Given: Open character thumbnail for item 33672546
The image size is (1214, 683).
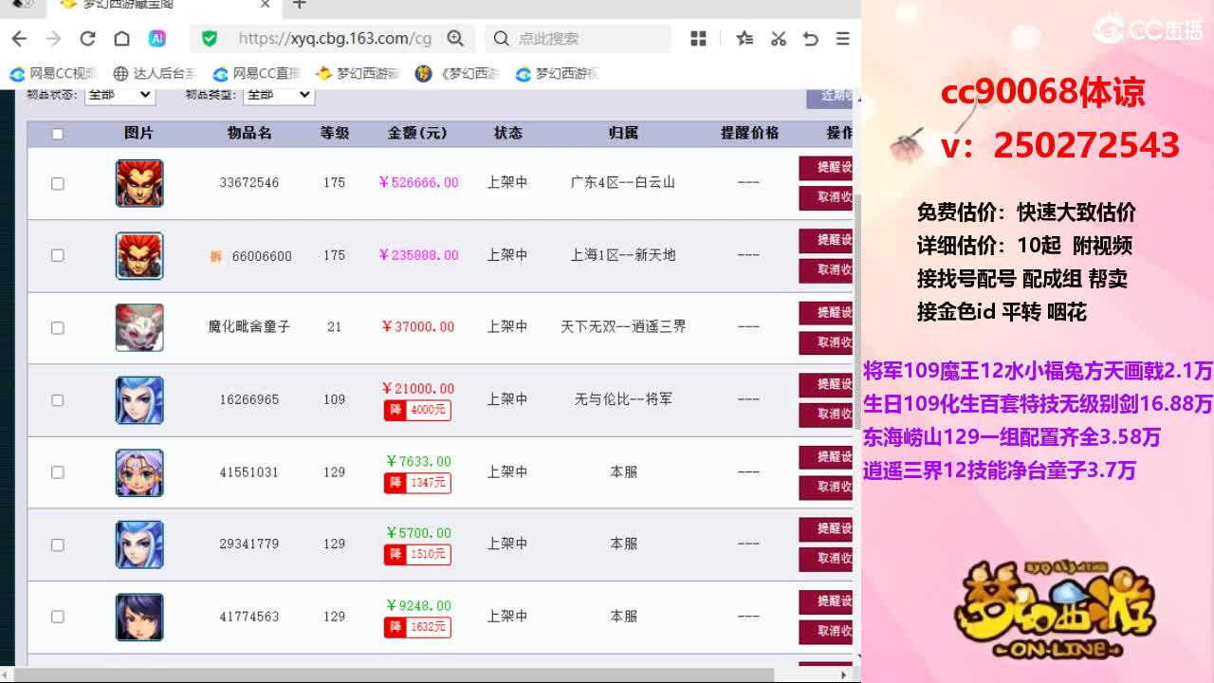Looking at the screenshot, I should (139, 183).
